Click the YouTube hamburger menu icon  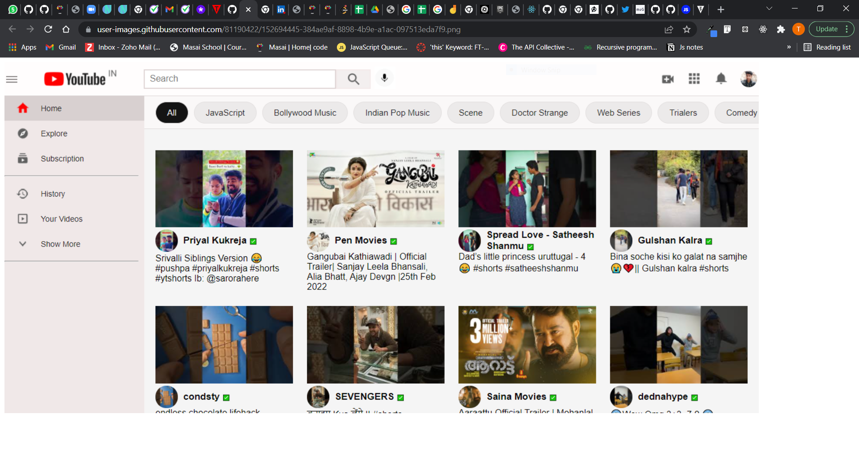click(12, 79)
